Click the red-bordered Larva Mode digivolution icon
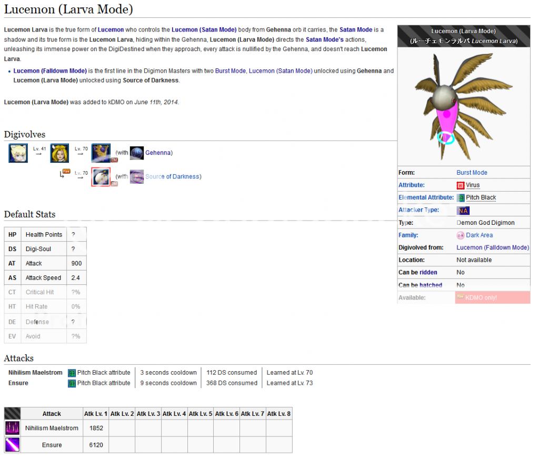 [101, 177]
